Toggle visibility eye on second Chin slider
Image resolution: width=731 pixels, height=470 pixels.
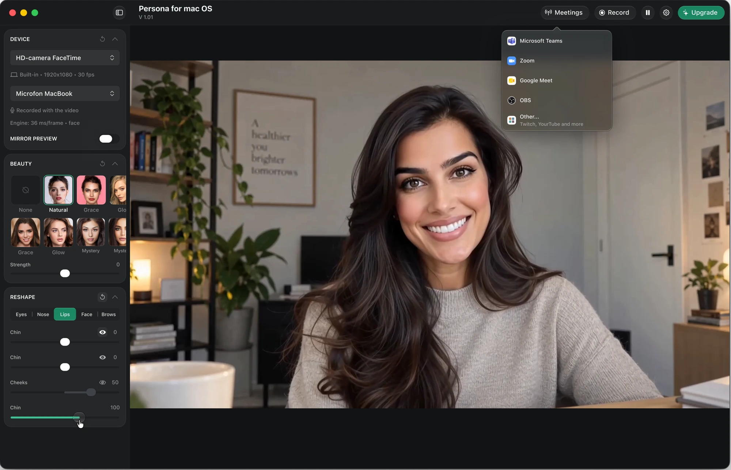[x=103, y=357]
